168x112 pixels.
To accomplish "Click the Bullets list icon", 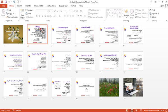I will (x=65, y=11).
